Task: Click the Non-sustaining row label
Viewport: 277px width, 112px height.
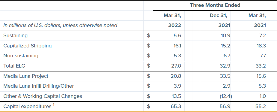Action: click(21, 56)
